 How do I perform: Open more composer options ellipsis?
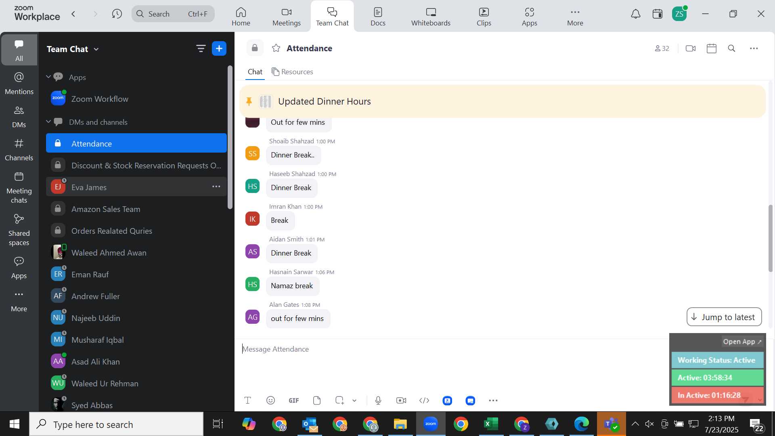coord(493,400)
